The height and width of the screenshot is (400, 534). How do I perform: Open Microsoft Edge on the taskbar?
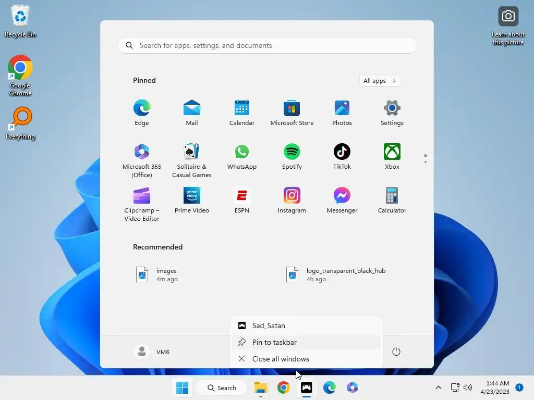(x=330, y=387)
